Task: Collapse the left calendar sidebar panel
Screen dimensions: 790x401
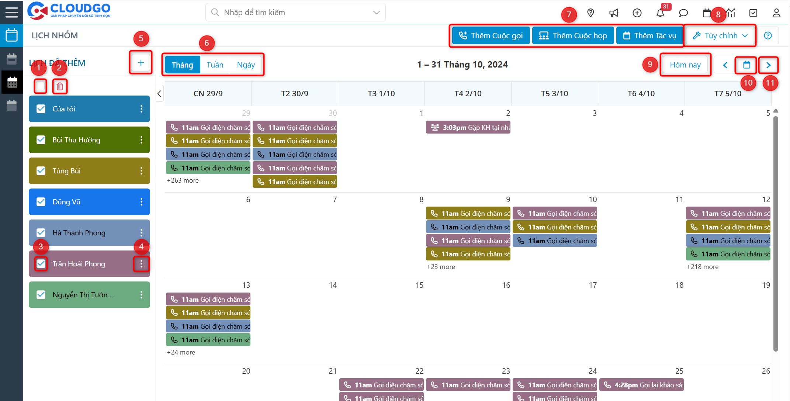Action: coord(159,94)
